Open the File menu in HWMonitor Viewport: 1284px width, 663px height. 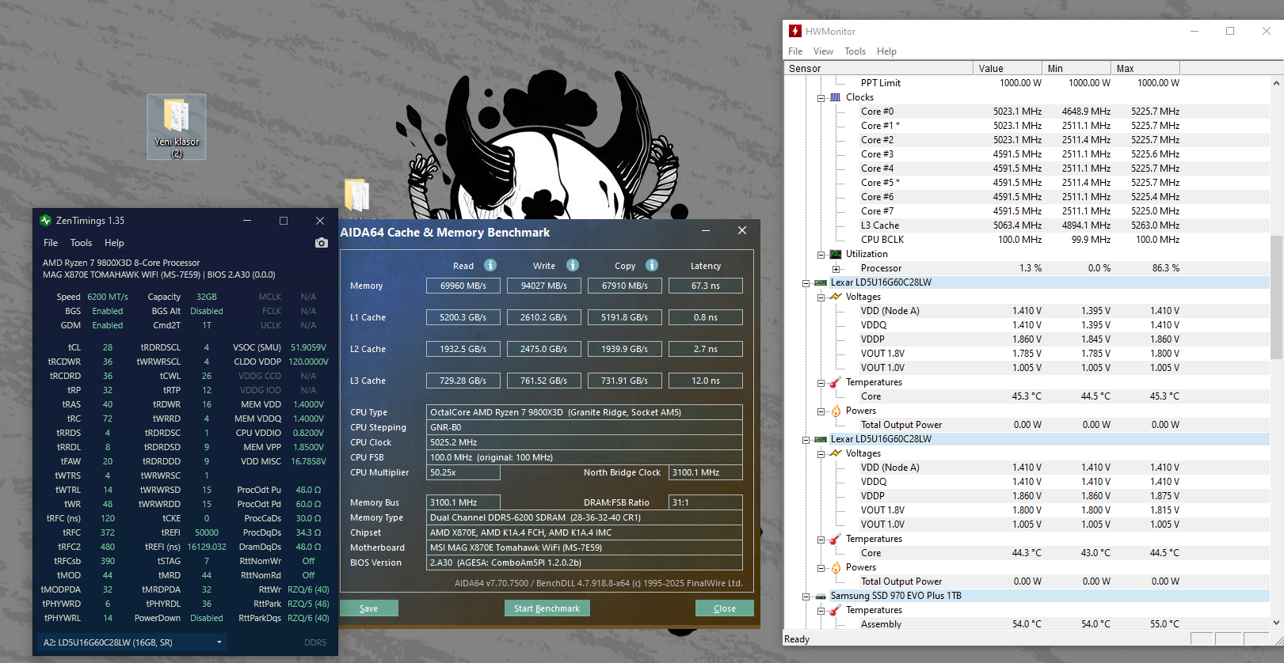point(795,51)
